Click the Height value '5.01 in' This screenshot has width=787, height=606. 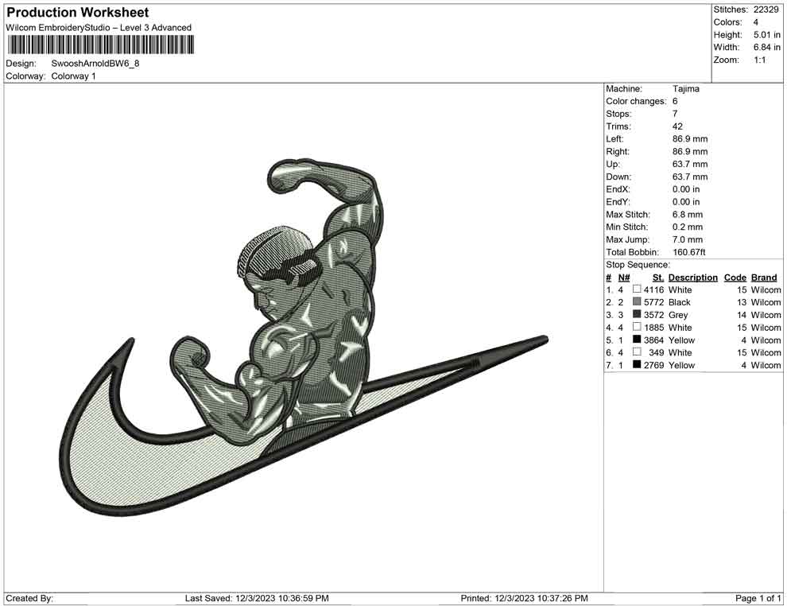[x=767, y=35]
